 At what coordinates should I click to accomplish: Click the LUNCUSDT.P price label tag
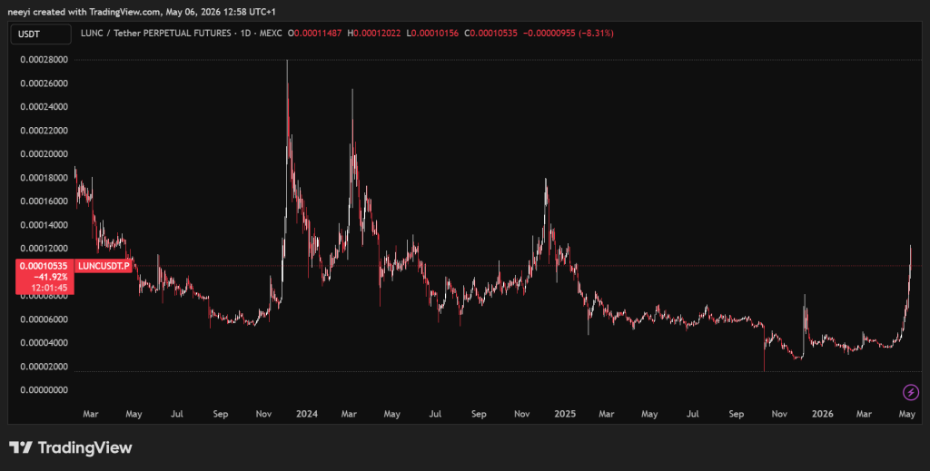coord(104,266)
